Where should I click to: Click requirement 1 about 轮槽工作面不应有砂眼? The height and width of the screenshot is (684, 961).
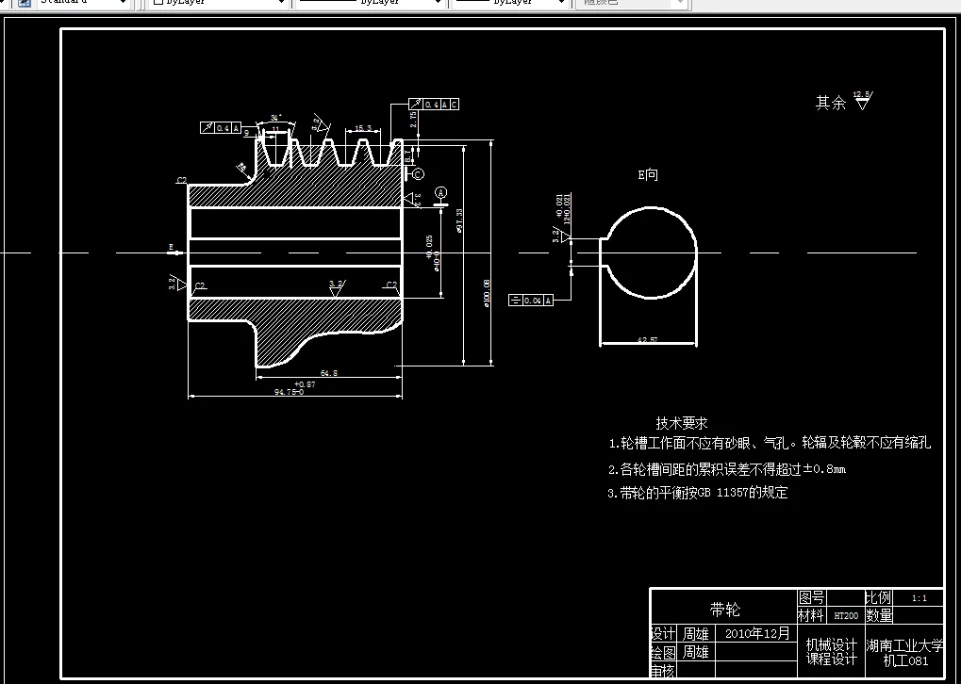[x=770, y=443]
